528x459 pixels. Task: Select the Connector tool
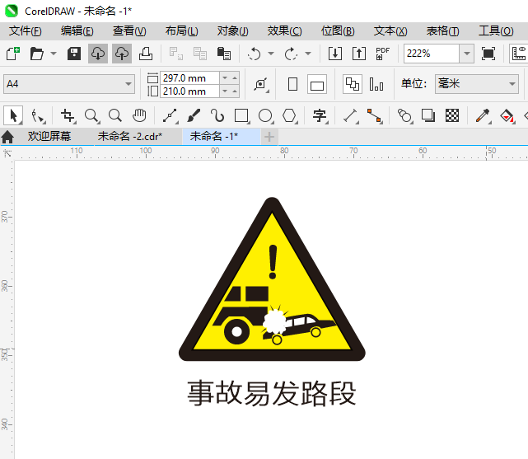click(374, 116)
